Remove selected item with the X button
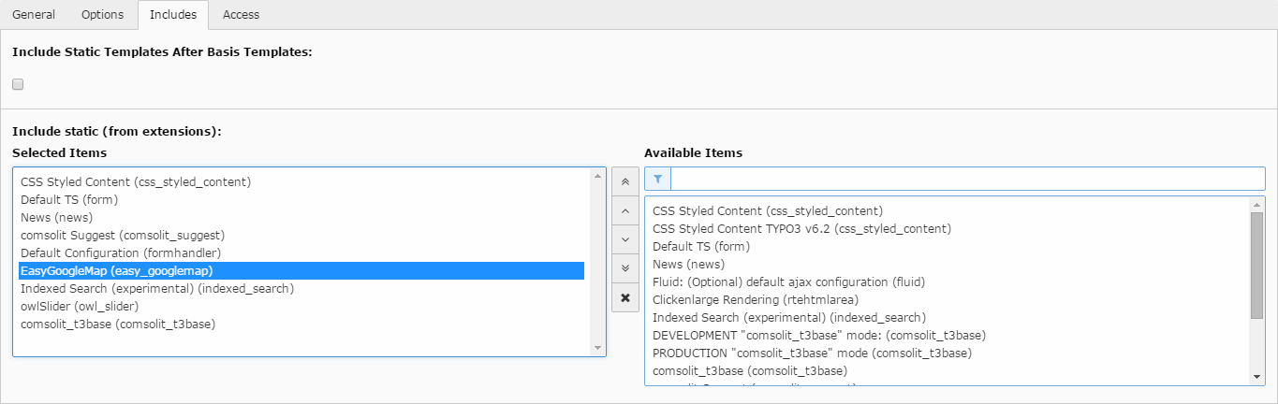This screenshot has width=1278, height=404. coord(625,297)
